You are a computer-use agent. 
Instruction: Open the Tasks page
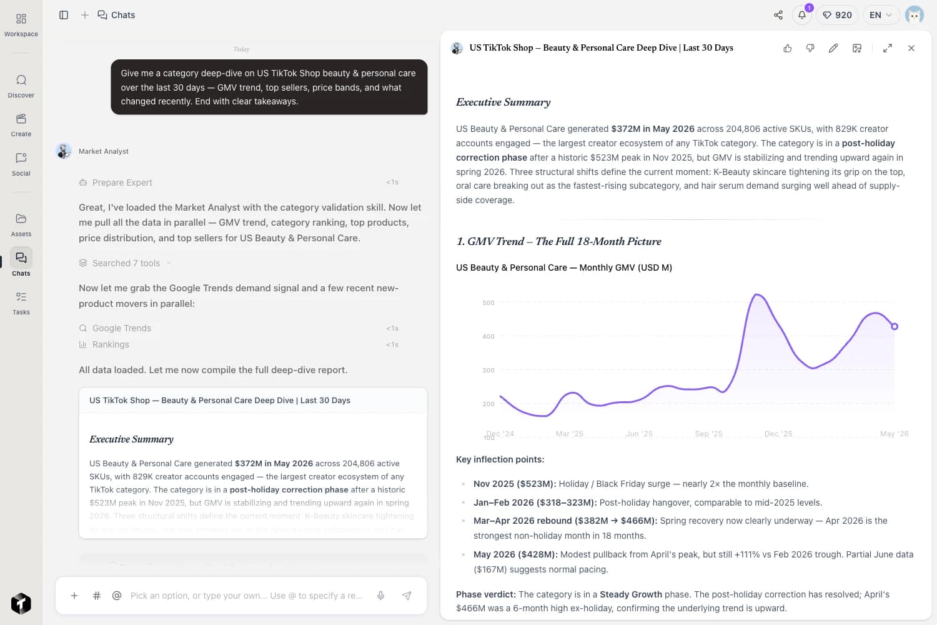(x=21, y=303)
